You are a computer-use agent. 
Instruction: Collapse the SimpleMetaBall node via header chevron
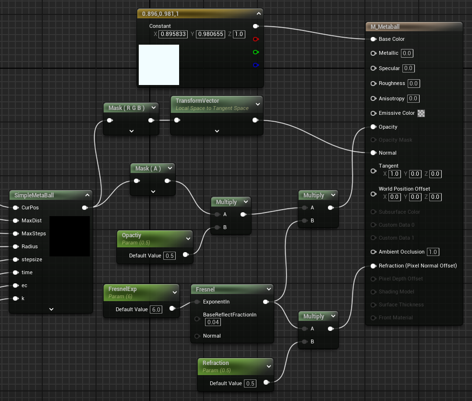pyautogui.click(x=87, y=195)
